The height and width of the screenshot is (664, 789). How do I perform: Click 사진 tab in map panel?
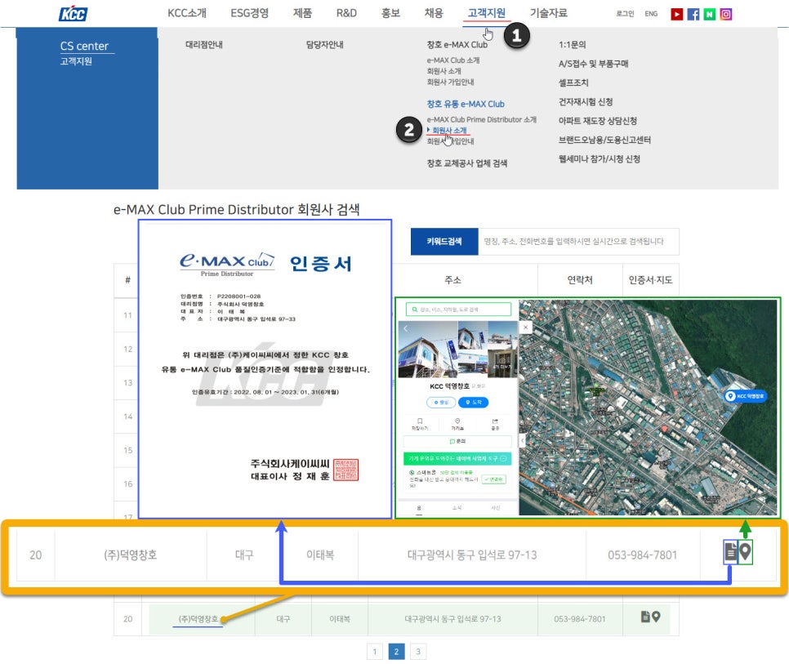pyautogui.click(x=495, y=508)
